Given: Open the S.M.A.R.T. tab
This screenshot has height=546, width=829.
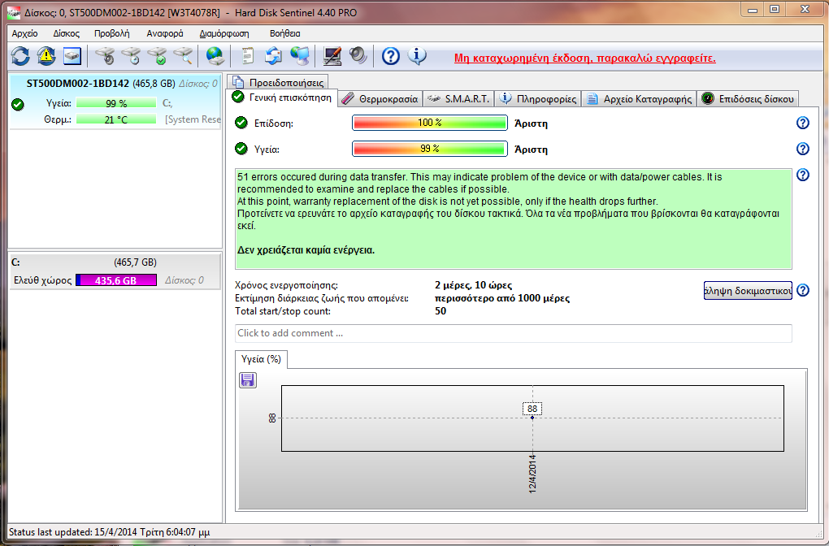Looking at the screenshot, I should pos(458,99).
